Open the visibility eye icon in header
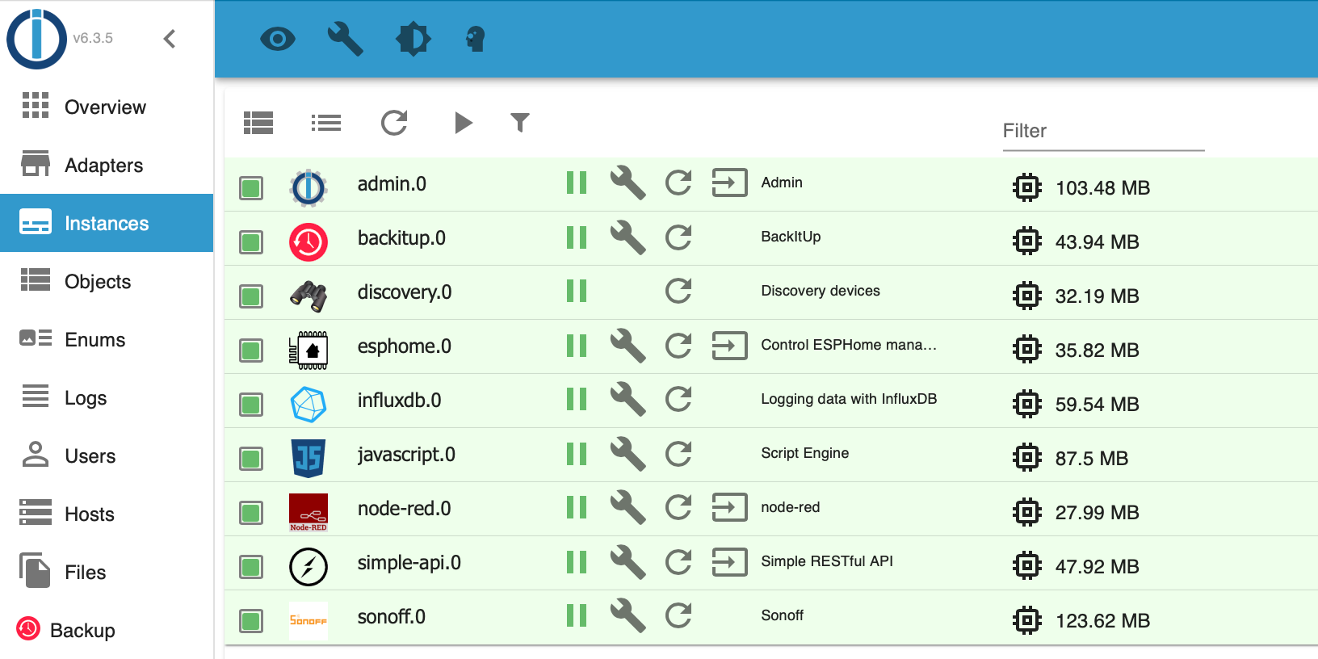This screenshot has height=659, width=1318. tap(278, 39)
